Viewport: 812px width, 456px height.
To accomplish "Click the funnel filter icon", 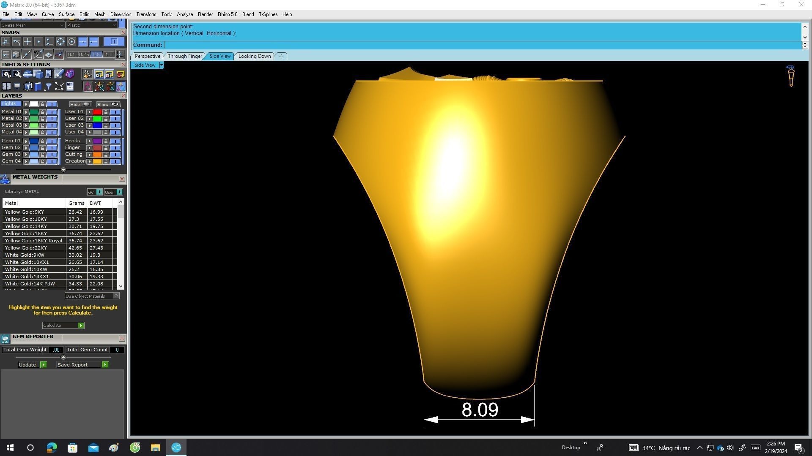I will tap(48, 87).
